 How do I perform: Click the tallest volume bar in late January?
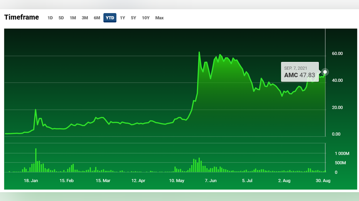36,160
